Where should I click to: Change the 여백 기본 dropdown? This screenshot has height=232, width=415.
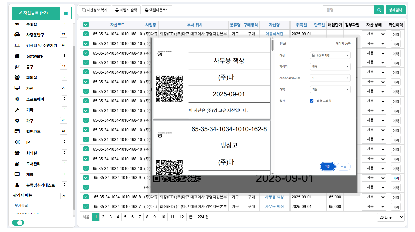(x=330, y=89)
